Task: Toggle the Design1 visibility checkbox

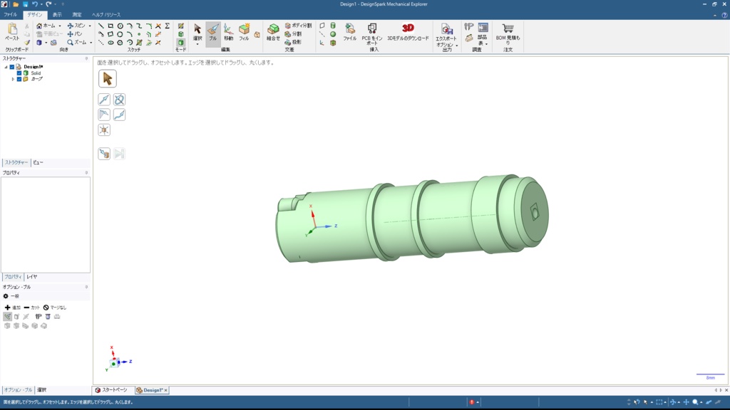Action: tap(12, 67)
